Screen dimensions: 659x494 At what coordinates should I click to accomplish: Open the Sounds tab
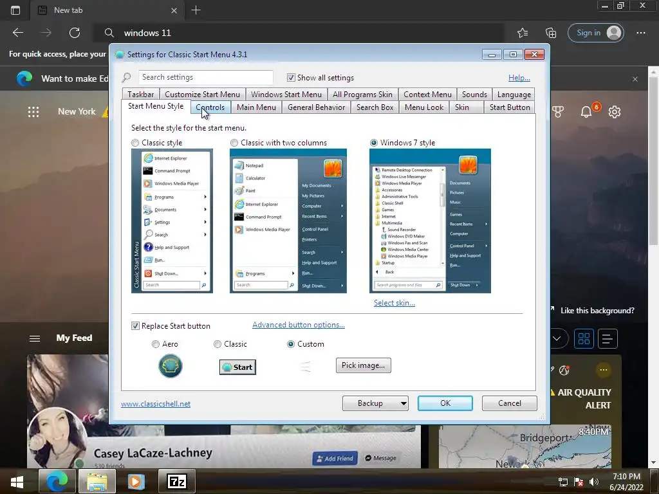[x=474, y=95]
